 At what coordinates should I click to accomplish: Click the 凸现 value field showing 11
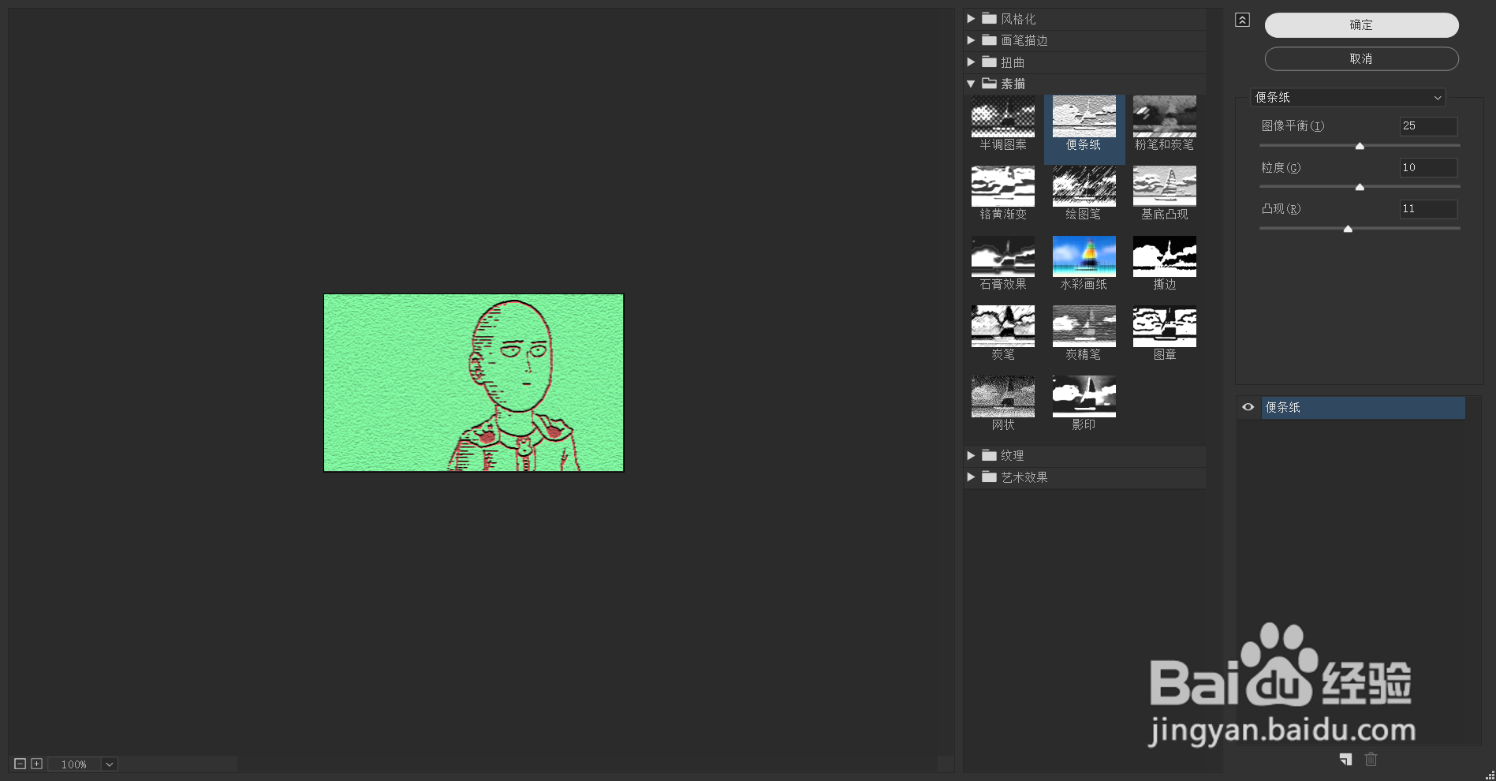pyautogui.click(x=1428, y=209)
